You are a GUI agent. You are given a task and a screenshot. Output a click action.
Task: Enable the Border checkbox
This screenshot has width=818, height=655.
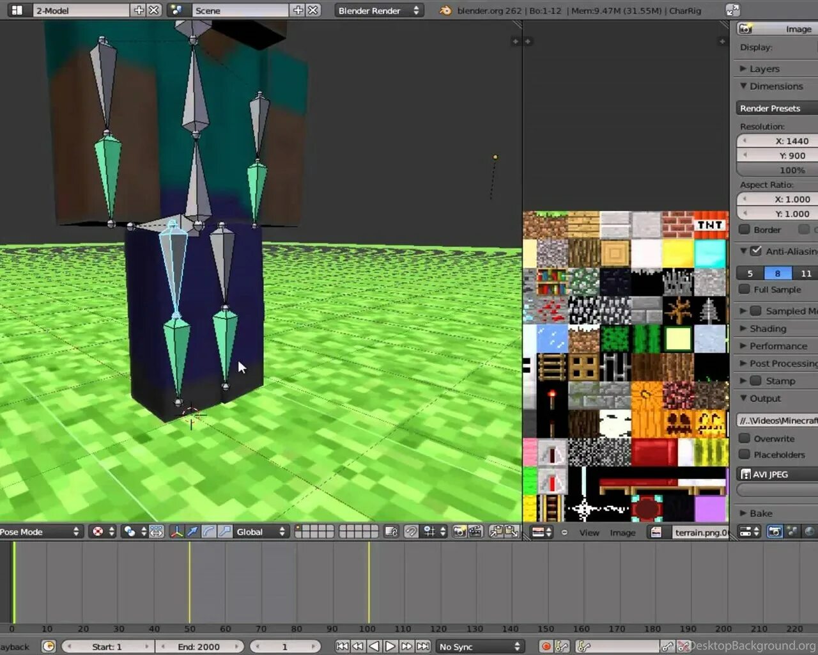(x=745, y=230)
